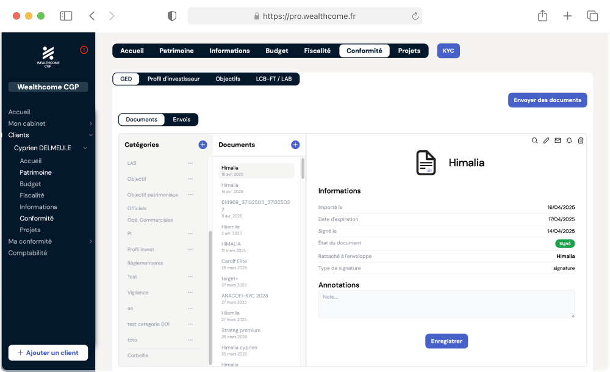
Task: Open options dots for PI category
Action: click(x=190, y=234)
